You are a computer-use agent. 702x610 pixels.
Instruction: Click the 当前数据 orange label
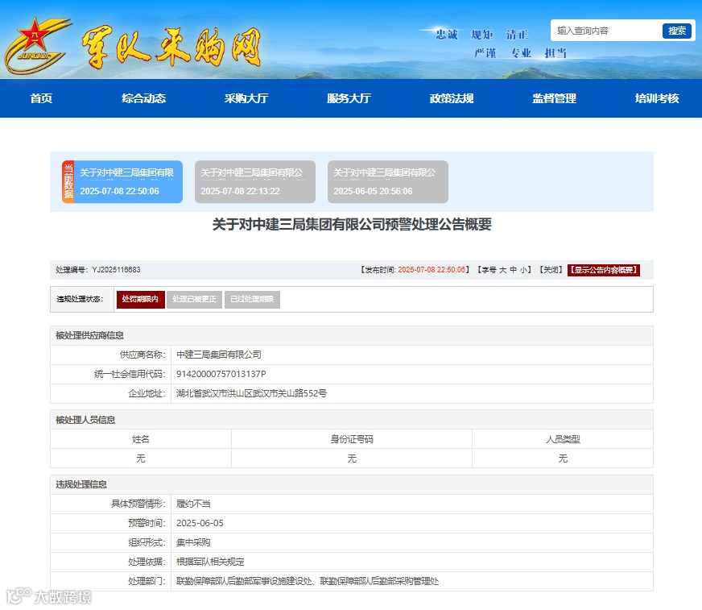point(68,182)
